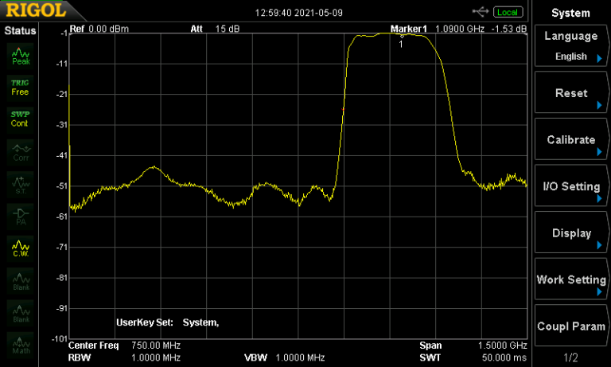Click the Peak detector status icon

tap(21, 56)
